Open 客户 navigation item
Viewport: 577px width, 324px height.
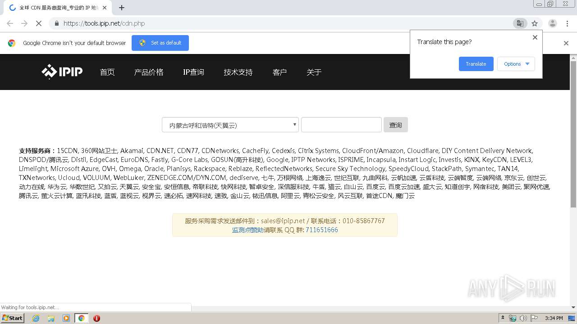click(279, 72)
